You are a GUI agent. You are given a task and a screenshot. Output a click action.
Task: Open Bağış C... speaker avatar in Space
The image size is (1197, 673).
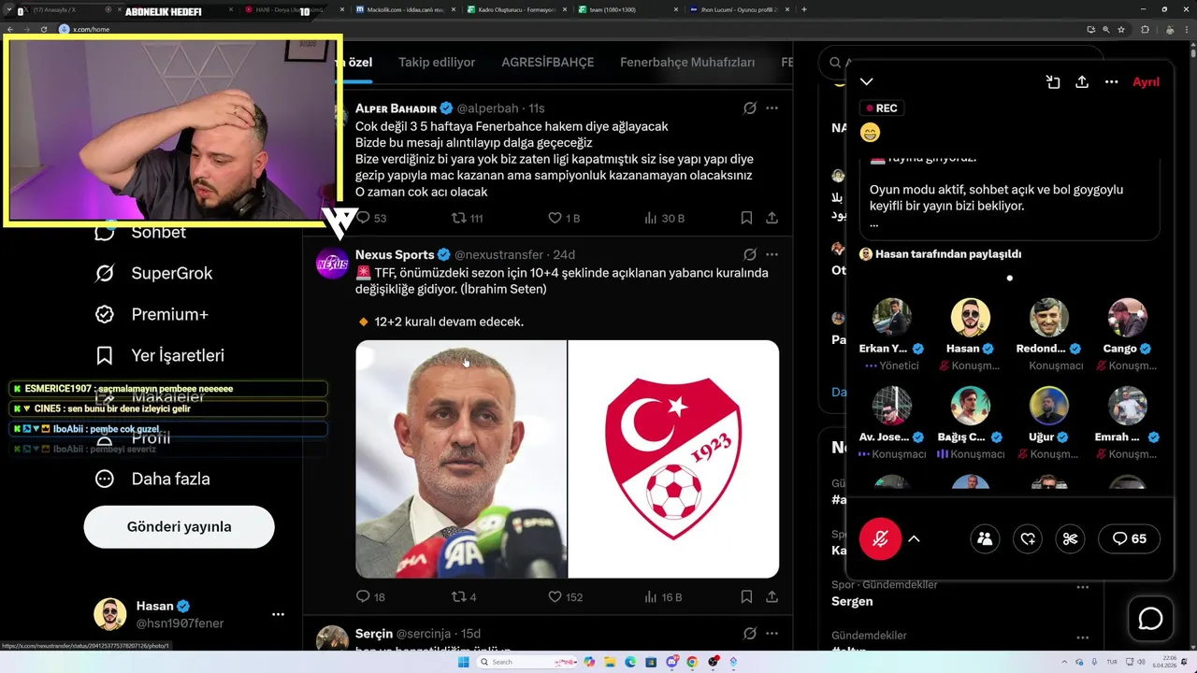(x=971, y=406)
